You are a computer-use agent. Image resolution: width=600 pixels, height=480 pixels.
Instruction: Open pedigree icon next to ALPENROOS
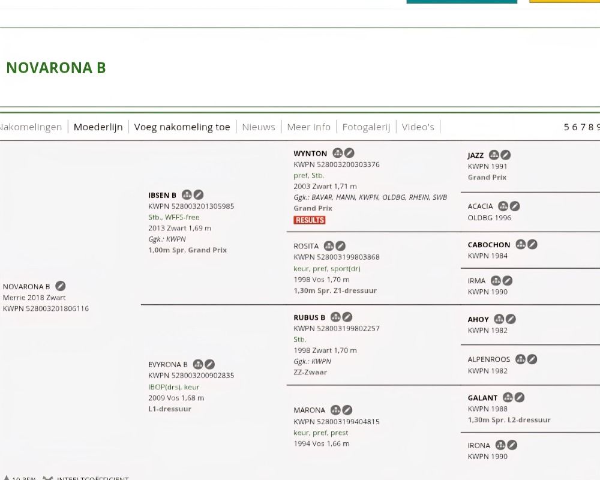520,359
